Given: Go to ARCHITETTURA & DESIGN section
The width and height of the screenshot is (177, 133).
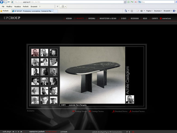Looking at the screenshot, I should pos(108,19).
